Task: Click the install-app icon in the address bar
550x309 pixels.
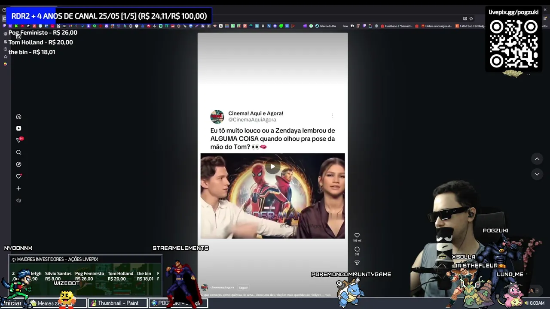Action: point(465,18)
